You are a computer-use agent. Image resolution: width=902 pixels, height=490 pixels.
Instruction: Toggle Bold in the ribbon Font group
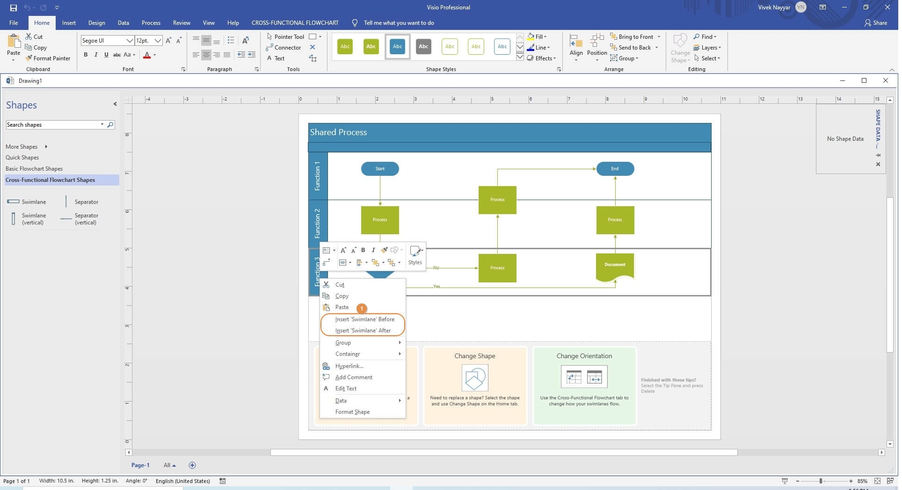[86, 55]
